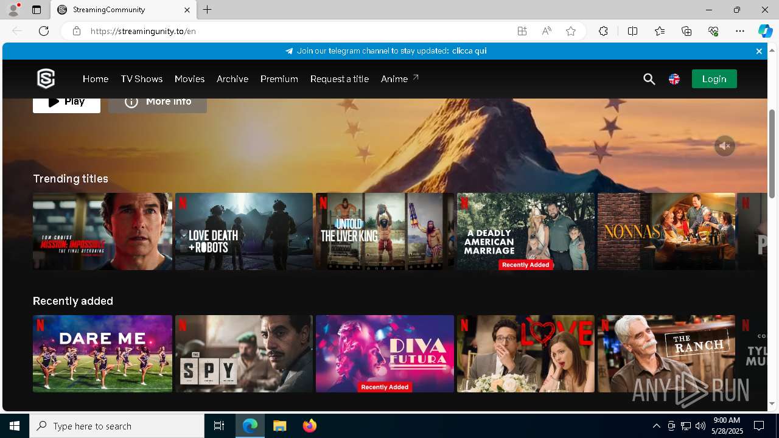The height and width of the screenshot is (438, 779).
Task: Close the telegram banner
Action: [x=759, y=51]
